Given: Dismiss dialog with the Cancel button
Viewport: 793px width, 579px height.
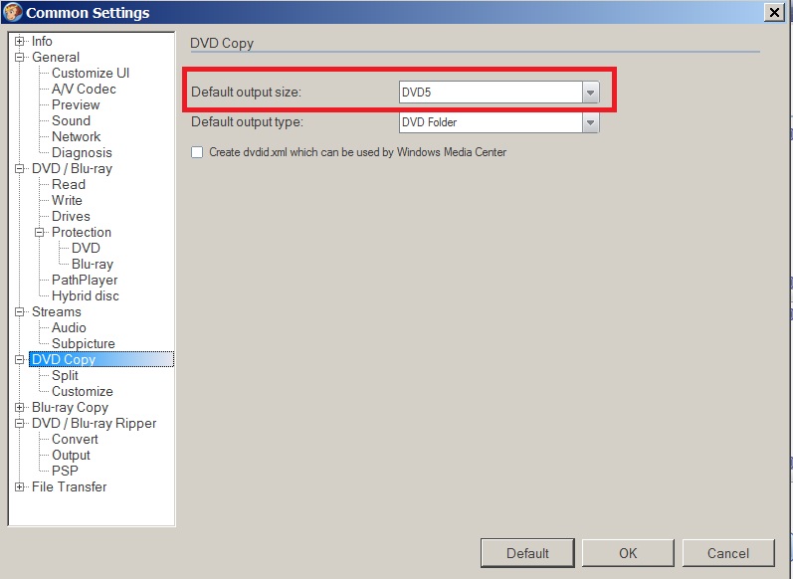Looking at the screenshot, I should click(x=727, y=553).
